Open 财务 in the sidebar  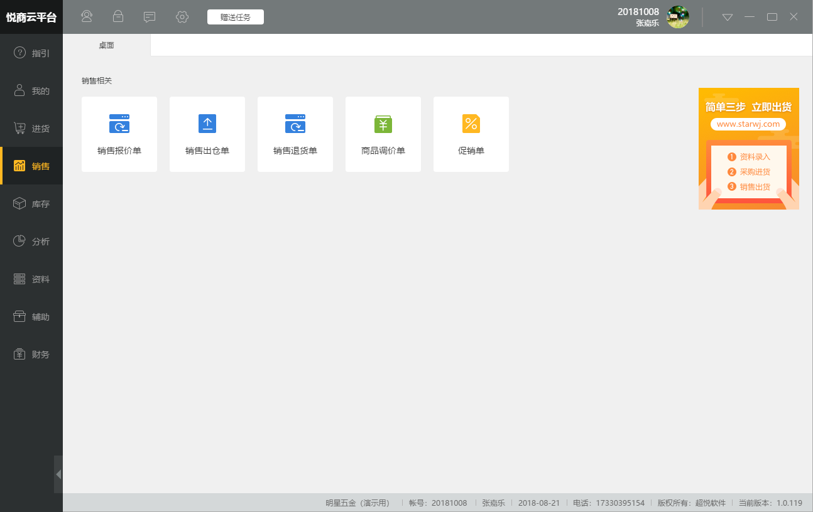(x=31, y=355)
